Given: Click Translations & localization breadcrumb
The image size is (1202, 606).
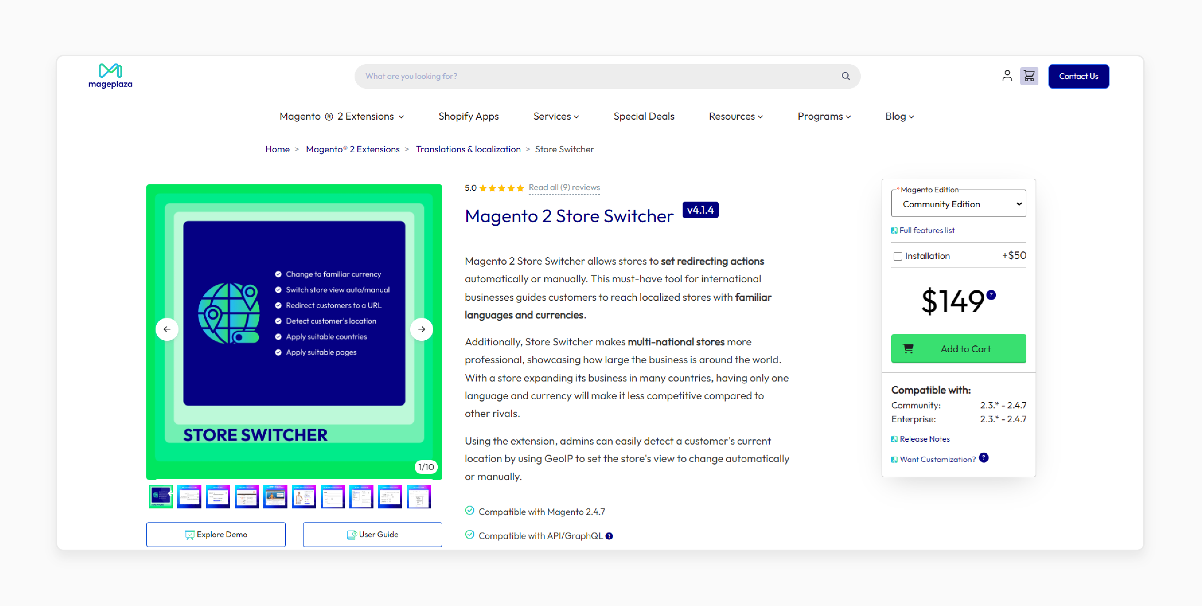Looking at the screenshot, I should pos(468,149).
